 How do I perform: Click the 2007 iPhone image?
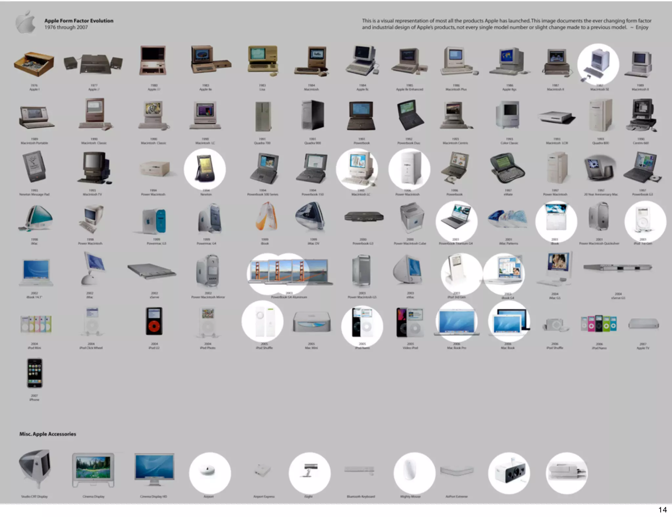[x=35, y=373]
